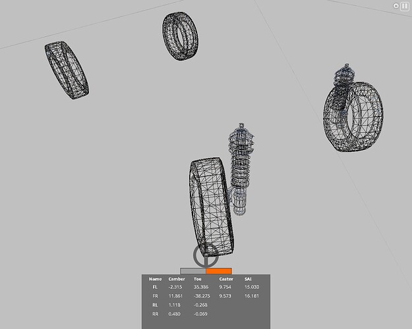The image size is (412, 329).
Task: Select the RL row label
Action: pos(155,305)
